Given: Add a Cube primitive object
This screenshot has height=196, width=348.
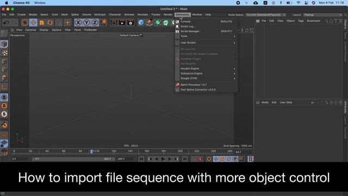Looking at the screenshot, I should point(141,23).
